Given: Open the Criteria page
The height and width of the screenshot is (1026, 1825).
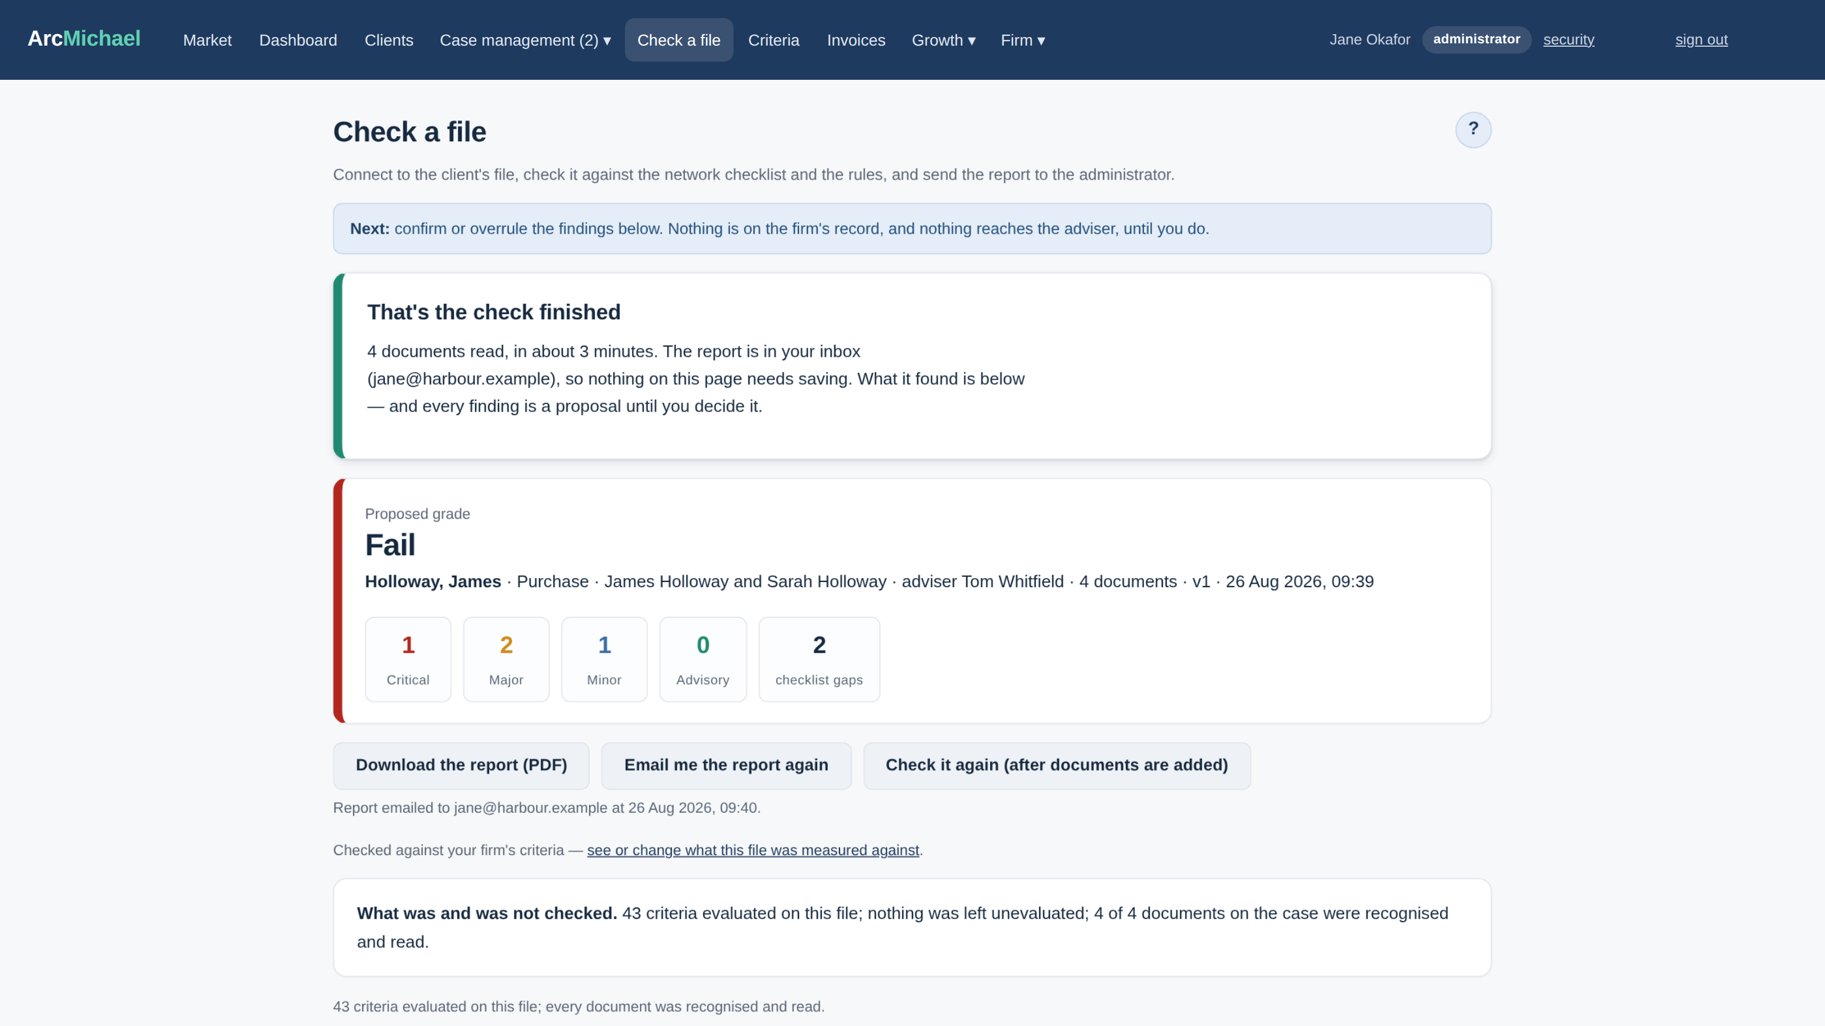Looking at the screenshot, I should coord(773,40).
